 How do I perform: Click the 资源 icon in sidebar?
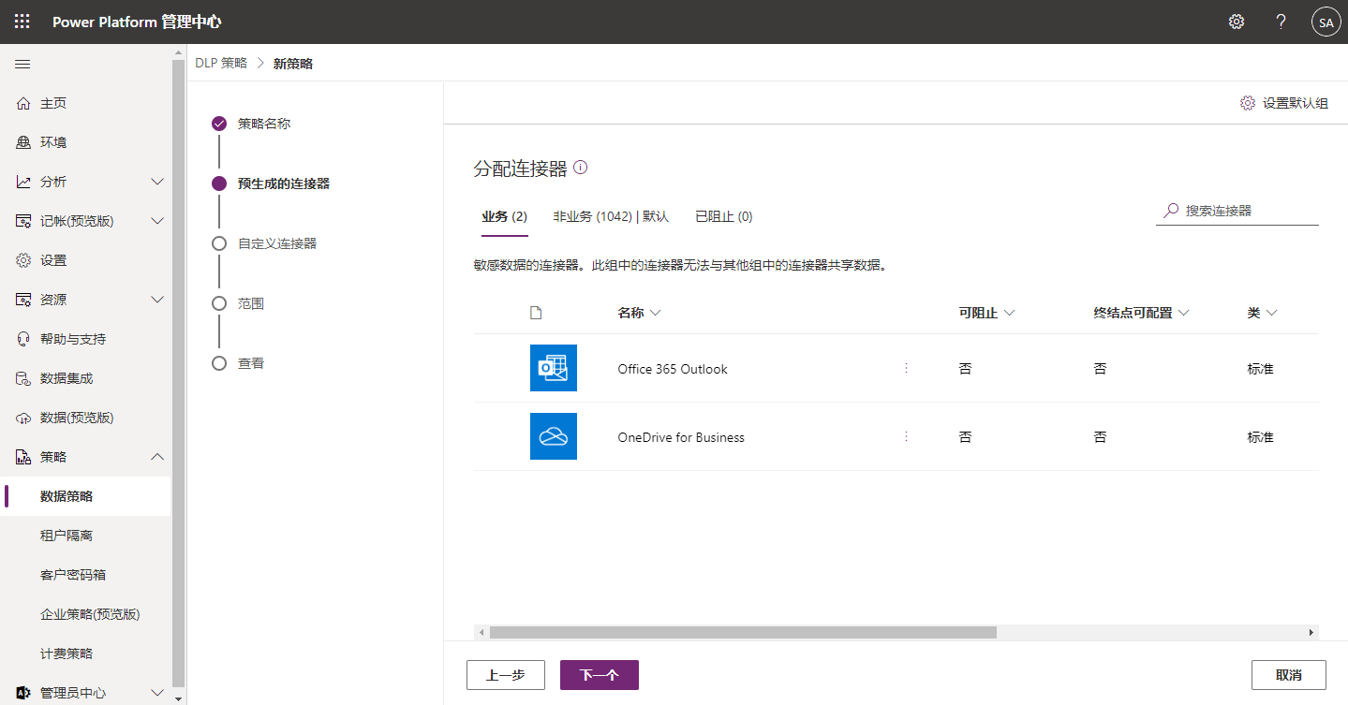pos(23,300)
